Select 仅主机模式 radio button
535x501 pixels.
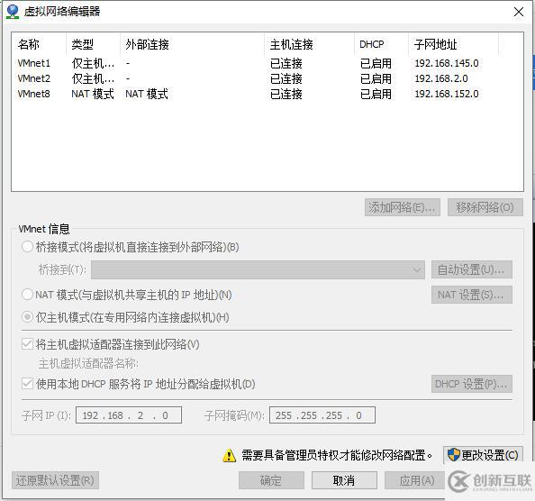click(27, 317)
